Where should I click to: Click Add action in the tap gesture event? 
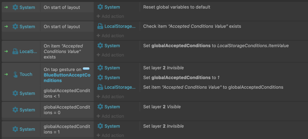[x=110, y=97]
